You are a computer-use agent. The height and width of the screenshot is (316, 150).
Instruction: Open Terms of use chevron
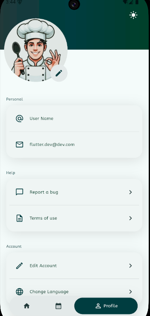pos(130,218)
